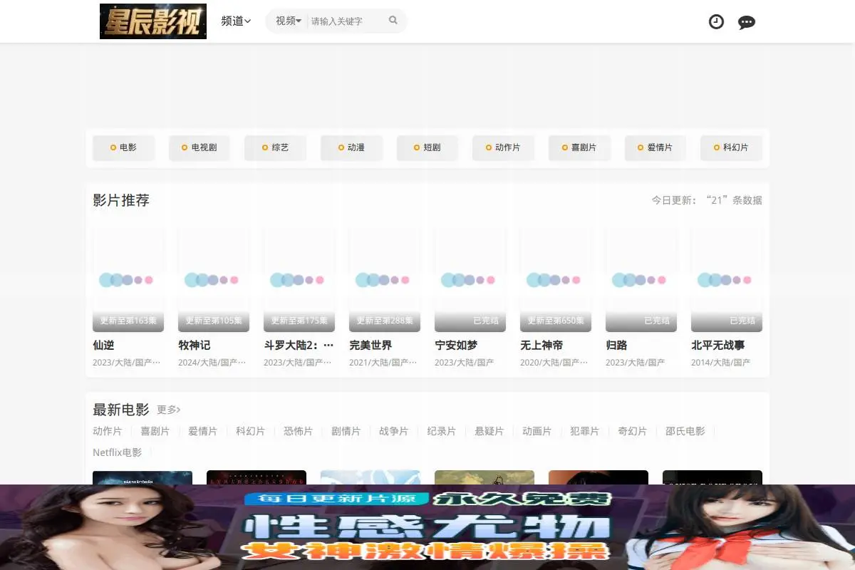Open the messages chat bubble icon
This screenshot has width=855, height=570.
(747, 22)
